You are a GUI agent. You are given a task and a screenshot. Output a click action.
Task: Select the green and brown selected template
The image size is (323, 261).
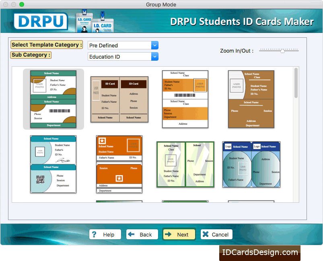(x=53, y=99)
